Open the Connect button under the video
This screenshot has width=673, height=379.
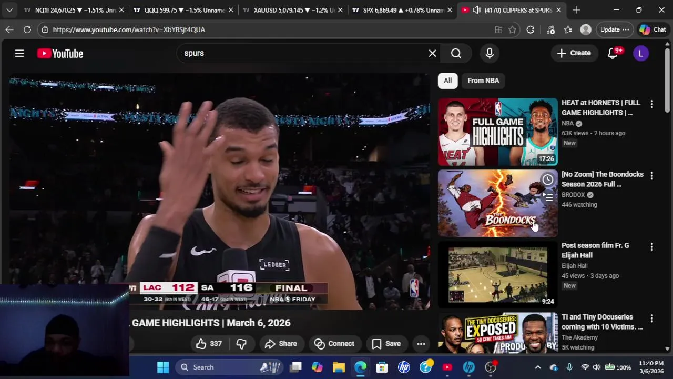click(x=334, y=344)
